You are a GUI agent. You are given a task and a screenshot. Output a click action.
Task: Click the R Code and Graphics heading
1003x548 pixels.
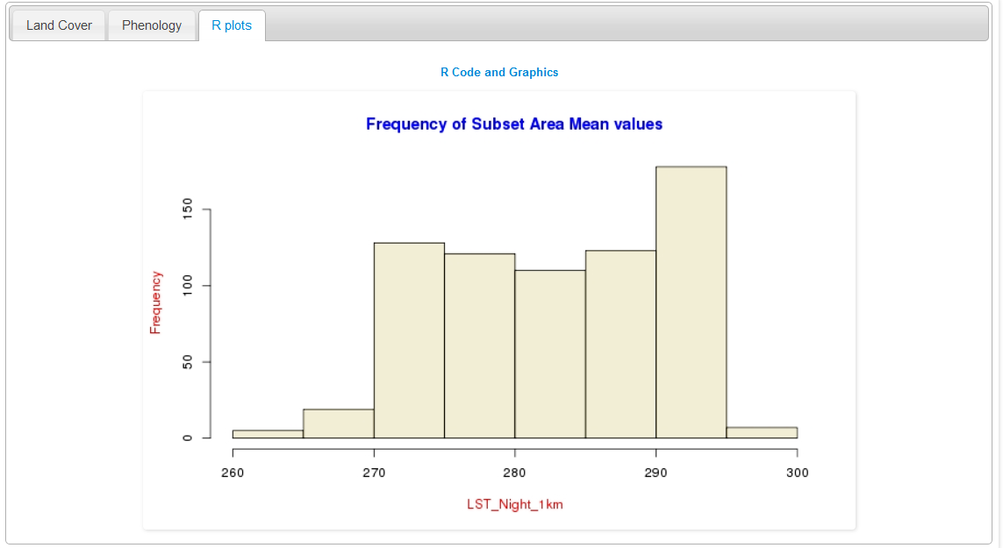(x=498, y=73)
